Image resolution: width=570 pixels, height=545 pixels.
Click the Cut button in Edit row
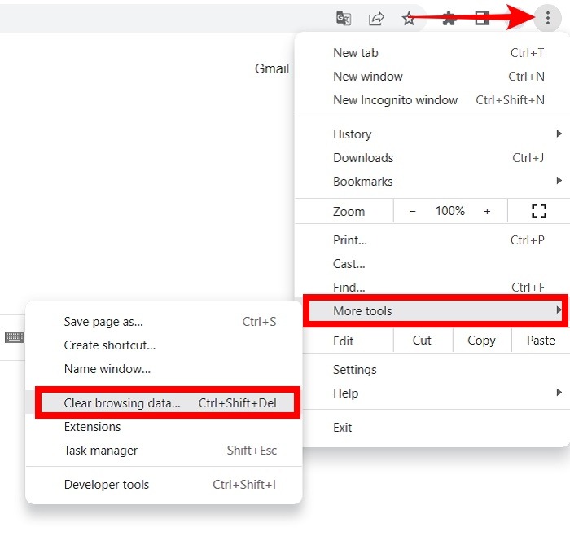click(423, 341)
